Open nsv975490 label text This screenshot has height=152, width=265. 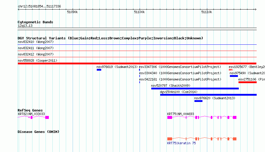coord(247,73)
